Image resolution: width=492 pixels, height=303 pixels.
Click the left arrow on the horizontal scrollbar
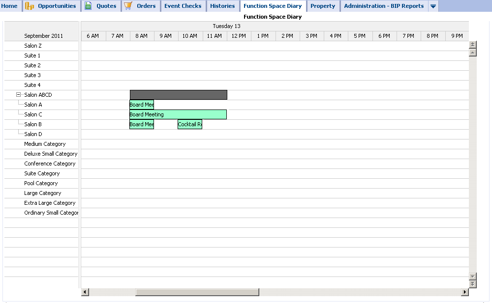pos(85,292)
